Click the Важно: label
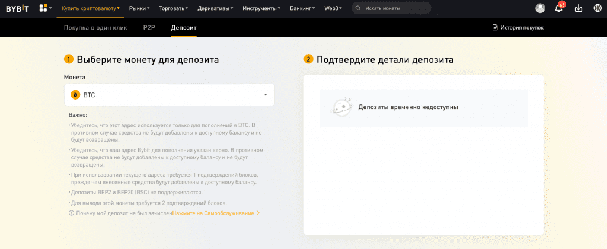The image size is (607, 249). (78, 115)
